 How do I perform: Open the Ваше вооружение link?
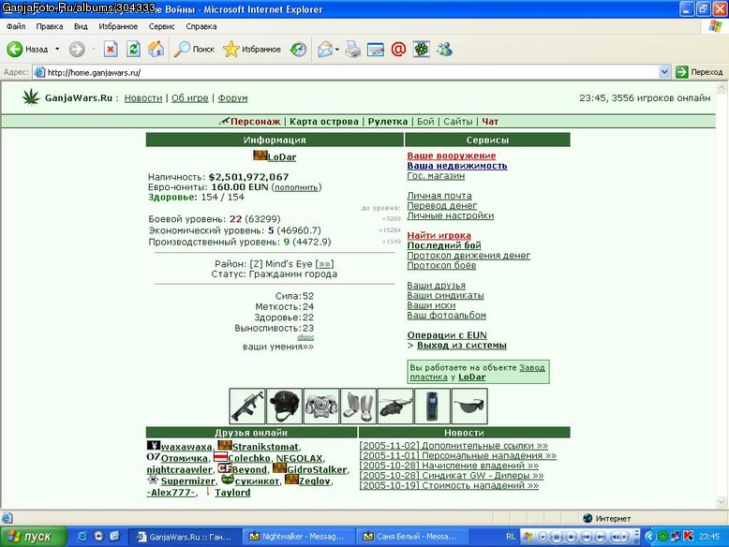452,155
